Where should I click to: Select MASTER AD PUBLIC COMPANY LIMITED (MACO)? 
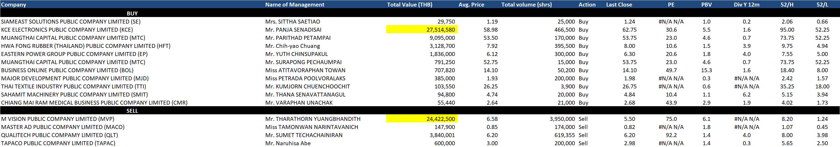coord(63,127)
